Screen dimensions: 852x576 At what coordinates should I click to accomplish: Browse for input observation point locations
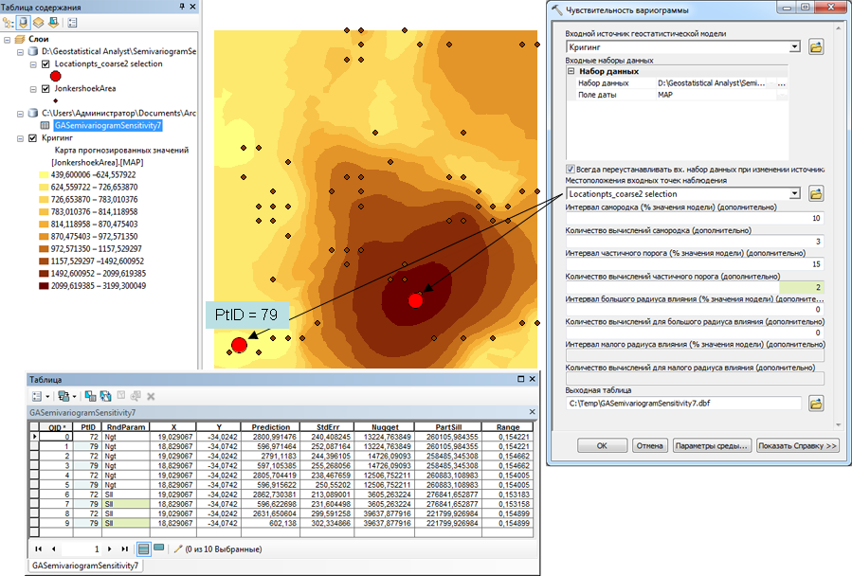816,193
